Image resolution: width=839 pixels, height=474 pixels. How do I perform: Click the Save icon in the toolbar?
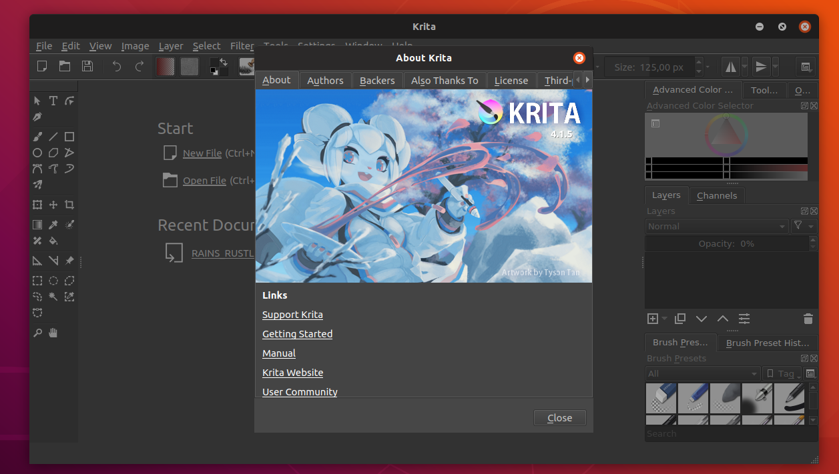(x=87, y=66)
